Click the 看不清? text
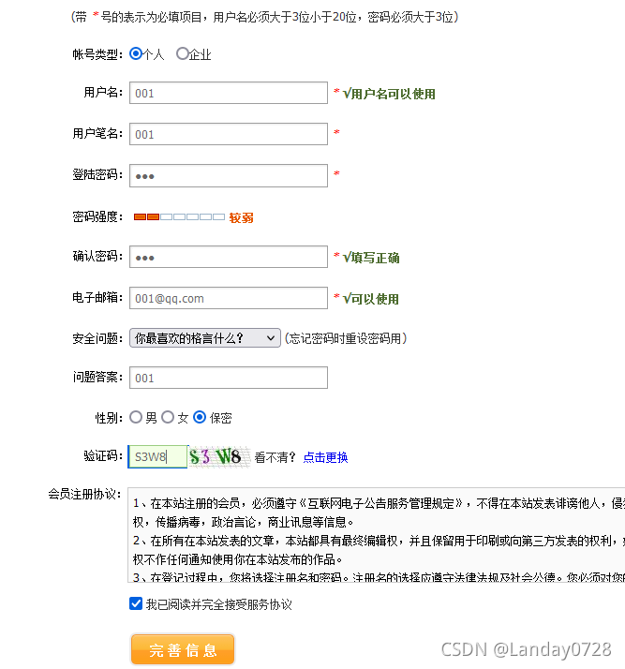 (275, 457)
